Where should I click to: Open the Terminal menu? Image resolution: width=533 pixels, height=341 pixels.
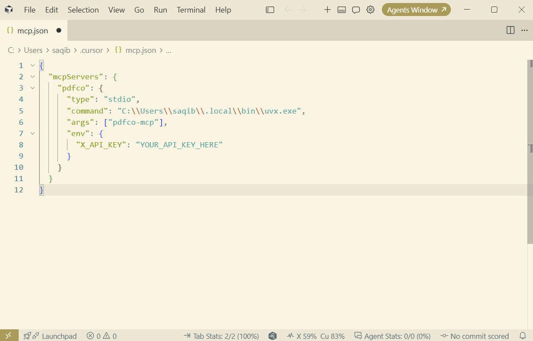click(x=191, y=10)
